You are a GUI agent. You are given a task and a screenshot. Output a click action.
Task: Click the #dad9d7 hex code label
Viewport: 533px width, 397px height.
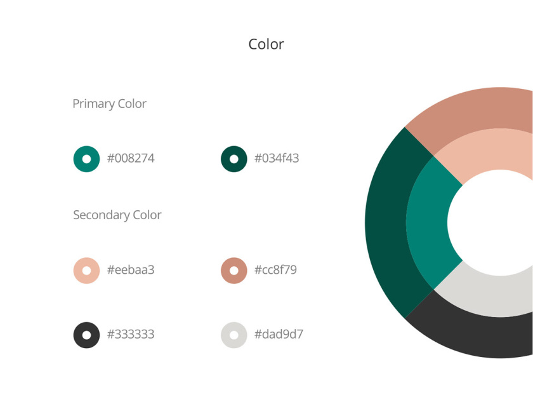click(279, 334)
